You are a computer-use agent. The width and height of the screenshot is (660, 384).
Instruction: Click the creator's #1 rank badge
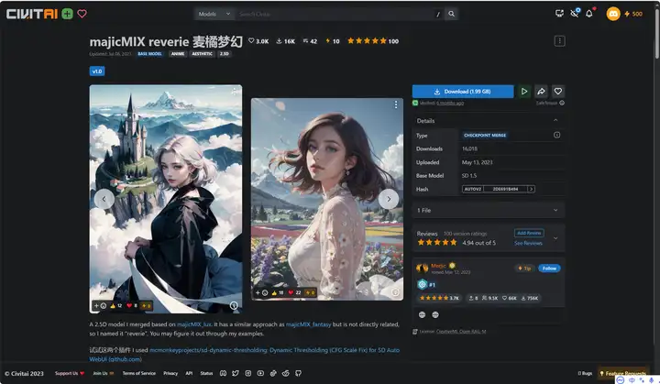point(426,285)
